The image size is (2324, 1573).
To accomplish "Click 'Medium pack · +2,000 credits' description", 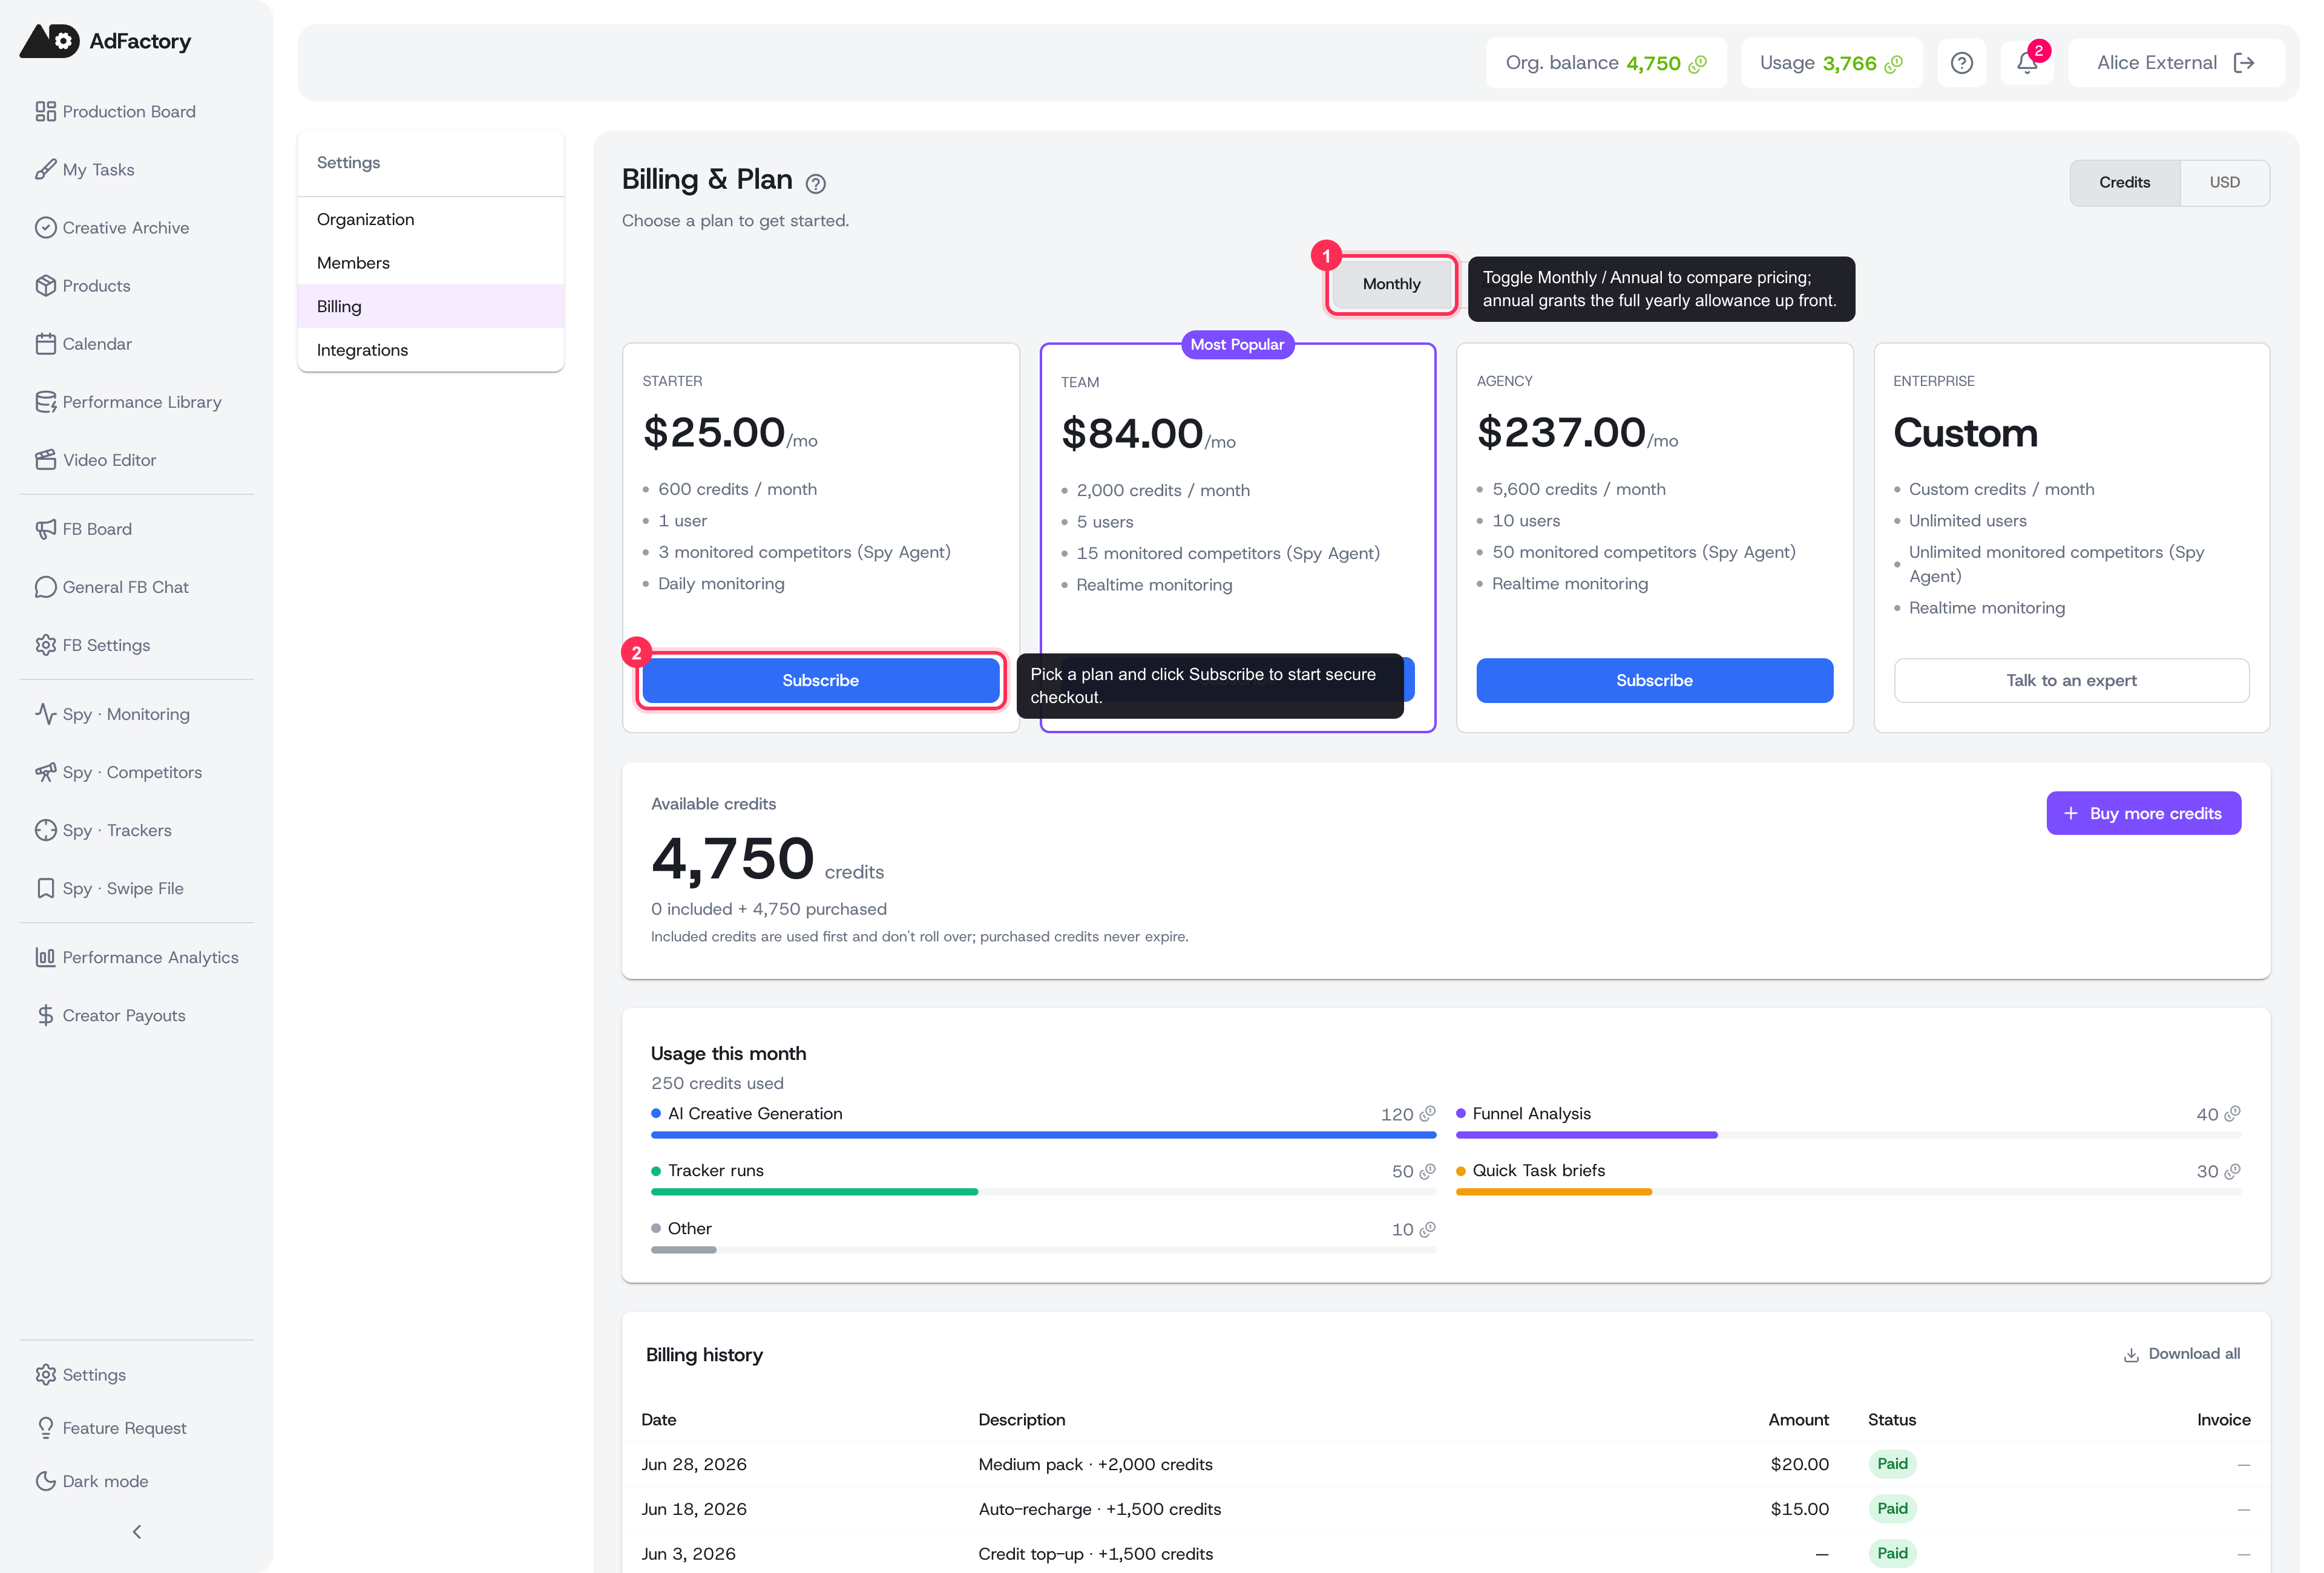I will pos(1095,1464).
